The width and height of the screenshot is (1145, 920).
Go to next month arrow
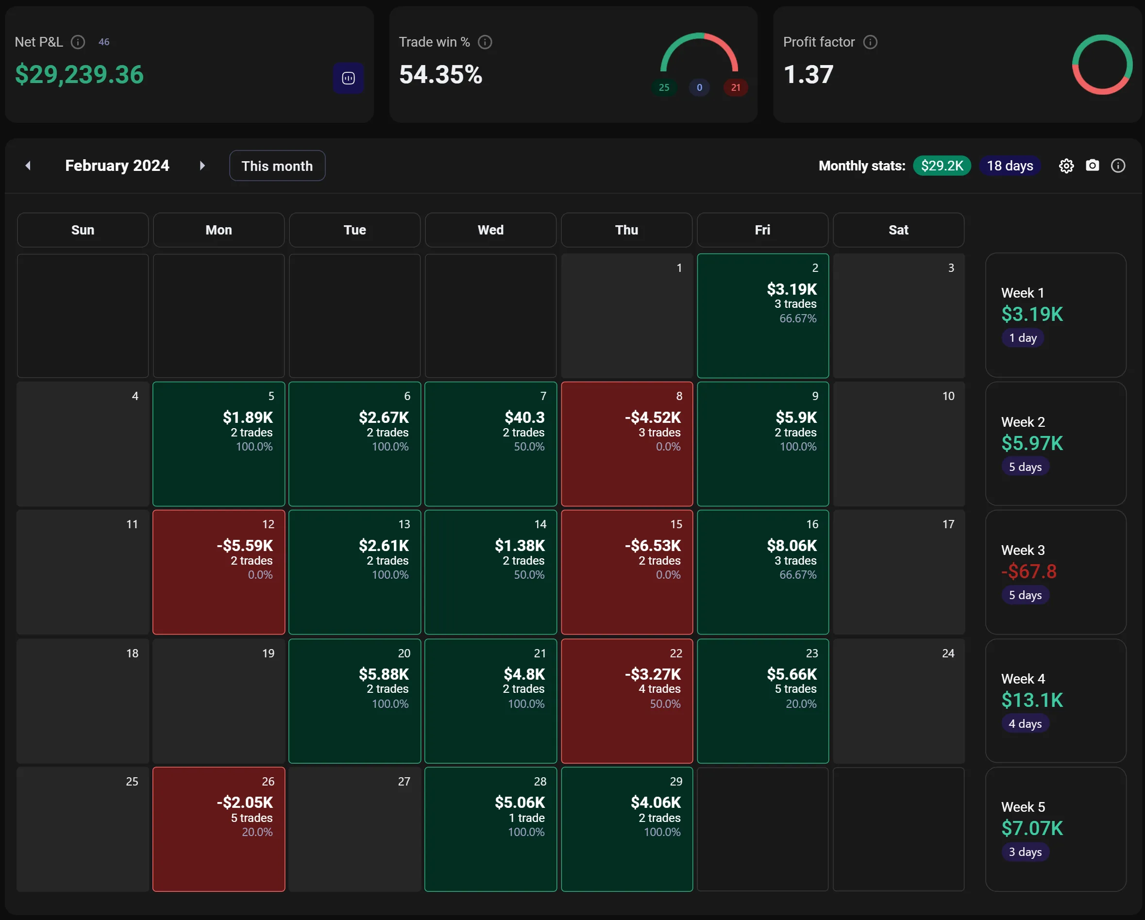[202, 166]
